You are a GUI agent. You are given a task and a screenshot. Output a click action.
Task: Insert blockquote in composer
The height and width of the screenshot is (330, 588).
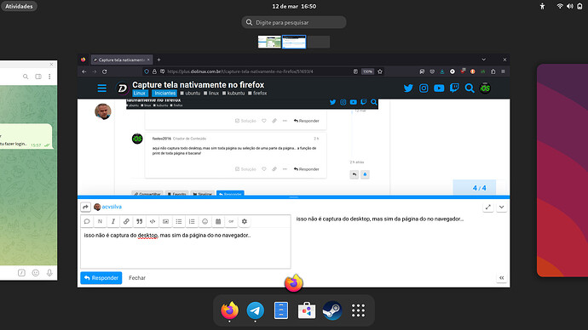pos(139,221)
